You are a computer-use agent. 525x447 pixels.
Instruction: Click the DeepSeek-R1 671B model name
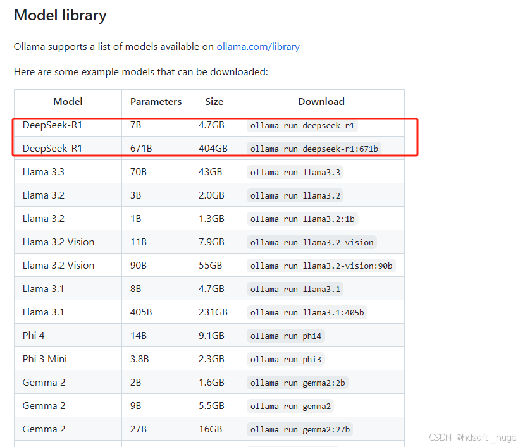52,149
